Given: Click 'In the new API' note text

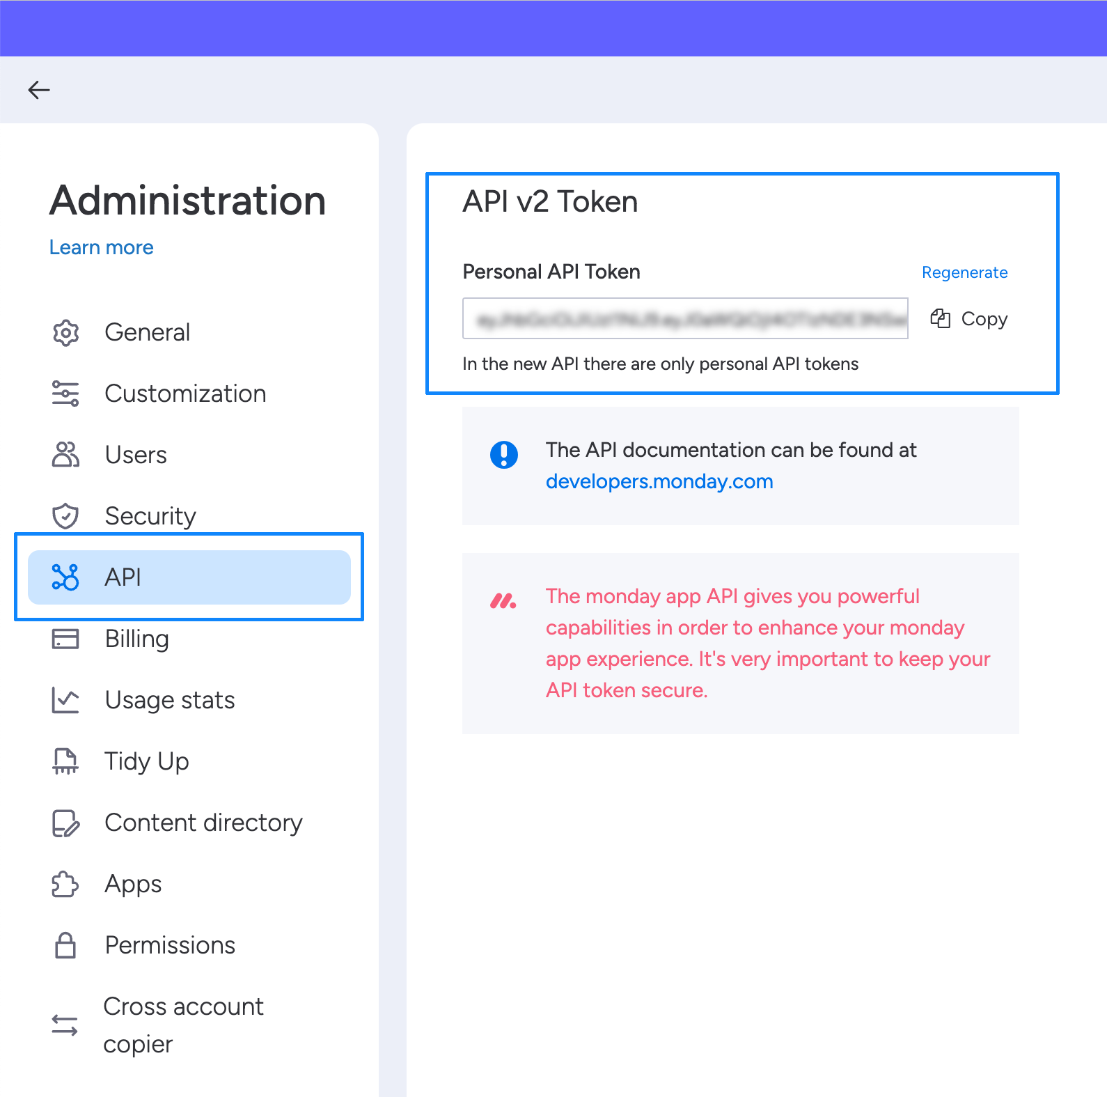Looking at the screenshot, I should (x=660, y=364).
